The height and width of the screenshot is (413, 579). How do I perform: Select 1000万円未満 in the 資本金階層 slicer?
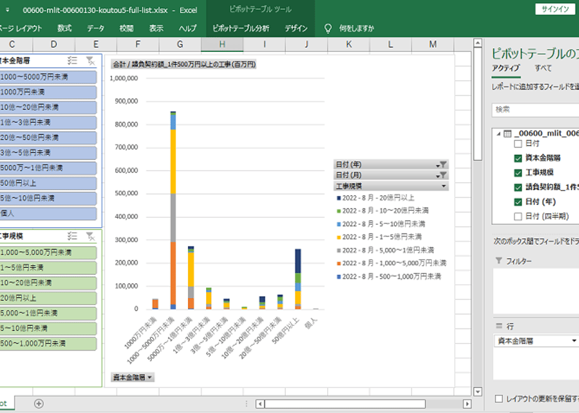[48, 92]
